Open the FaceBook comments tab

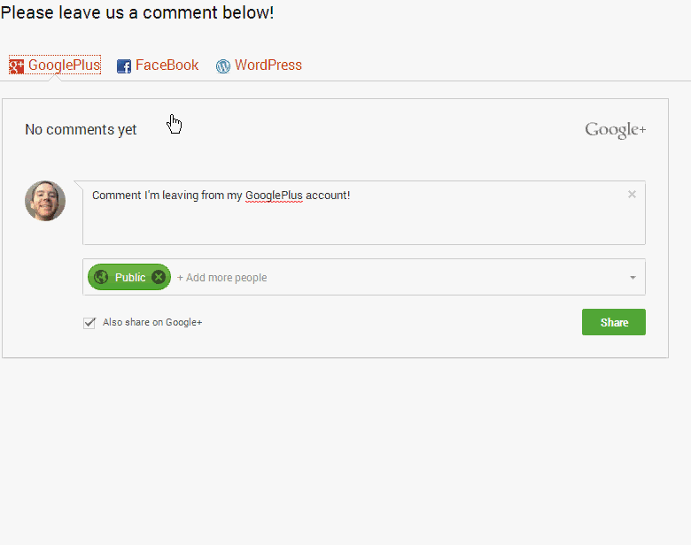167,65
